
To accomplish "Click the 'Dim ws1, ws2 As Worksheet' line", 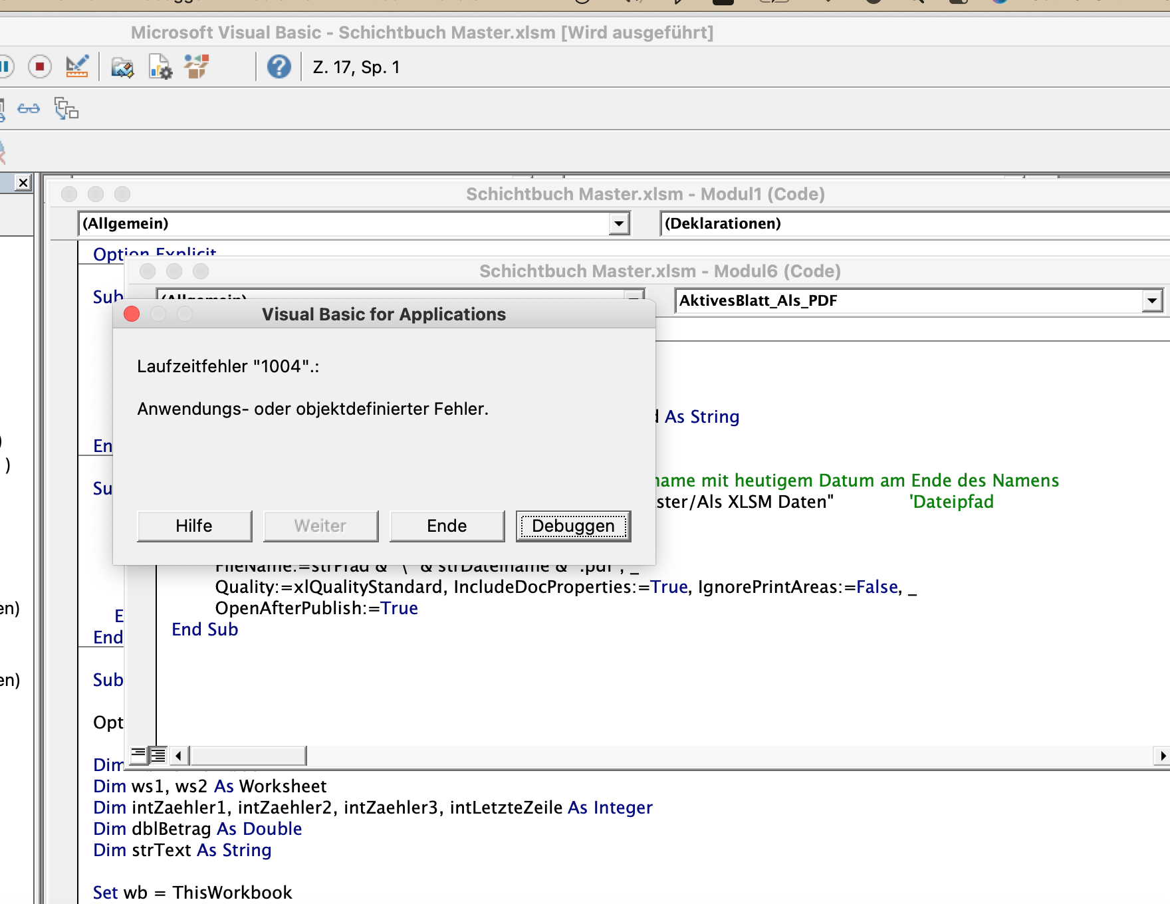I will pyautogui.click(x=210, y=786).
